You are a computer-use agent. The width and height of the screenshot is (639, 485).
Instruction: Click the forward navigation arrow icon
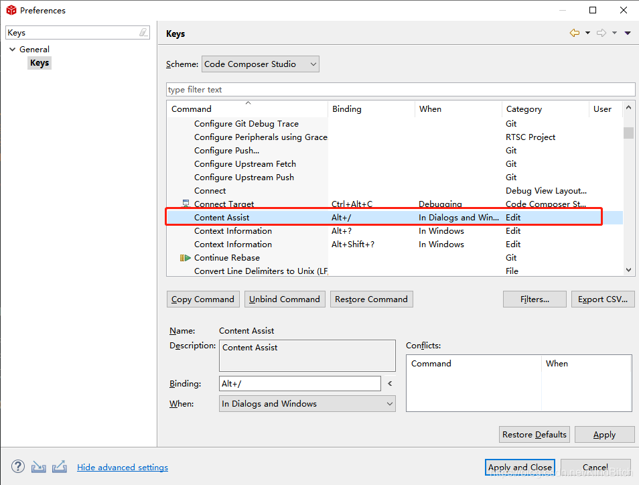(x=601, y=33)
